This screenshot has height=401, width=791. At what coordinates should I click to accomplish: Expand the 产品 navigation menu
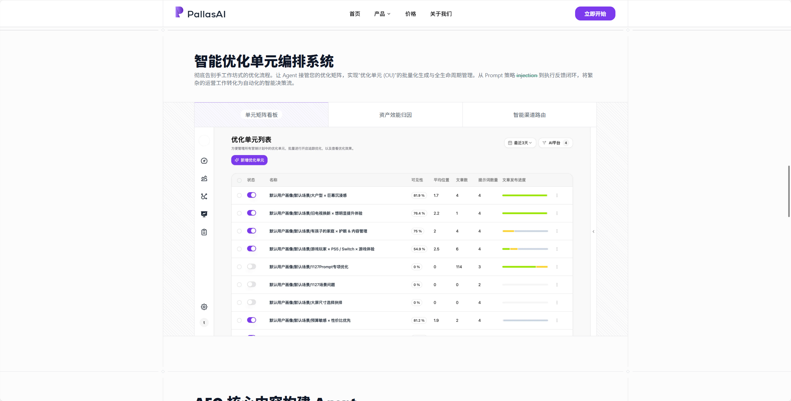coord(382,14)
